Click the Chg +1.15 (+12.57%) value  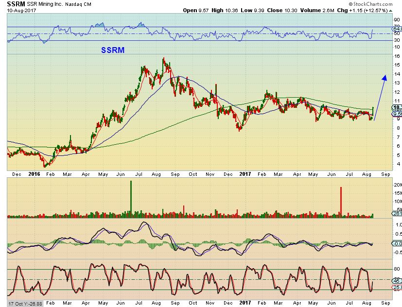[x=362, y=11]
